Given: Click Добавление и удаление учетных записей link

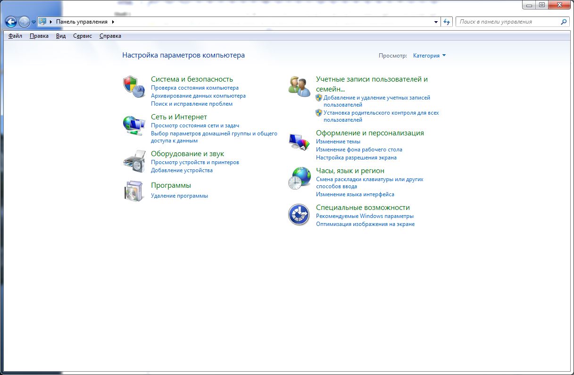Looking at the screenshot, I should 377,101.
